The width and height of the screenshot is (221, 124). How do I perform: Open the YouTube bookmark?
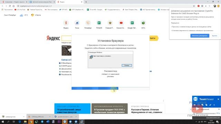[x=20, y=10]
